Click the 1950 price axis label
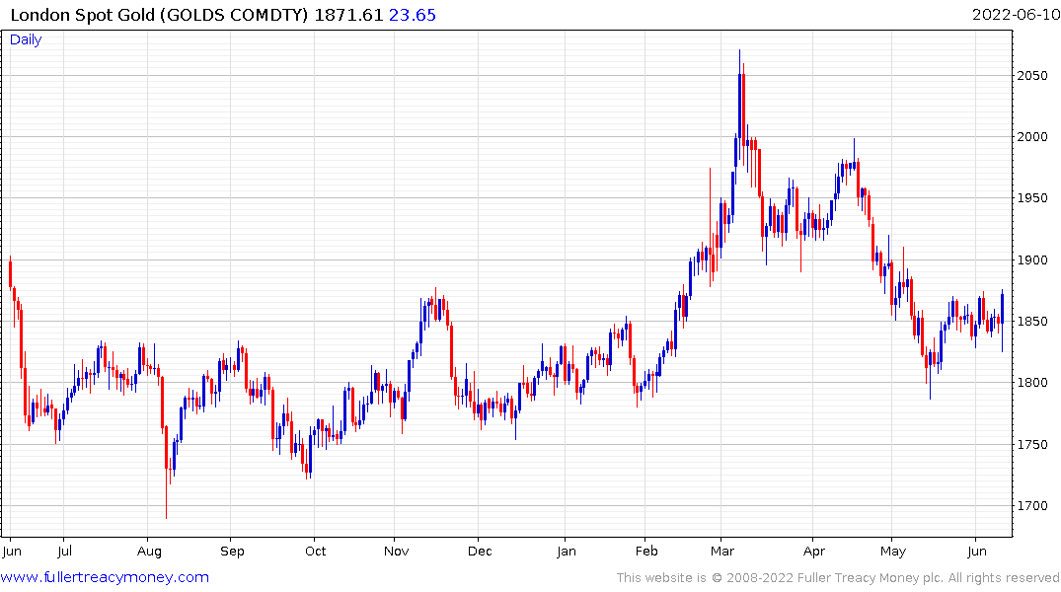The width and height of the screenshot is (1061, 592). pos(1032,198)
